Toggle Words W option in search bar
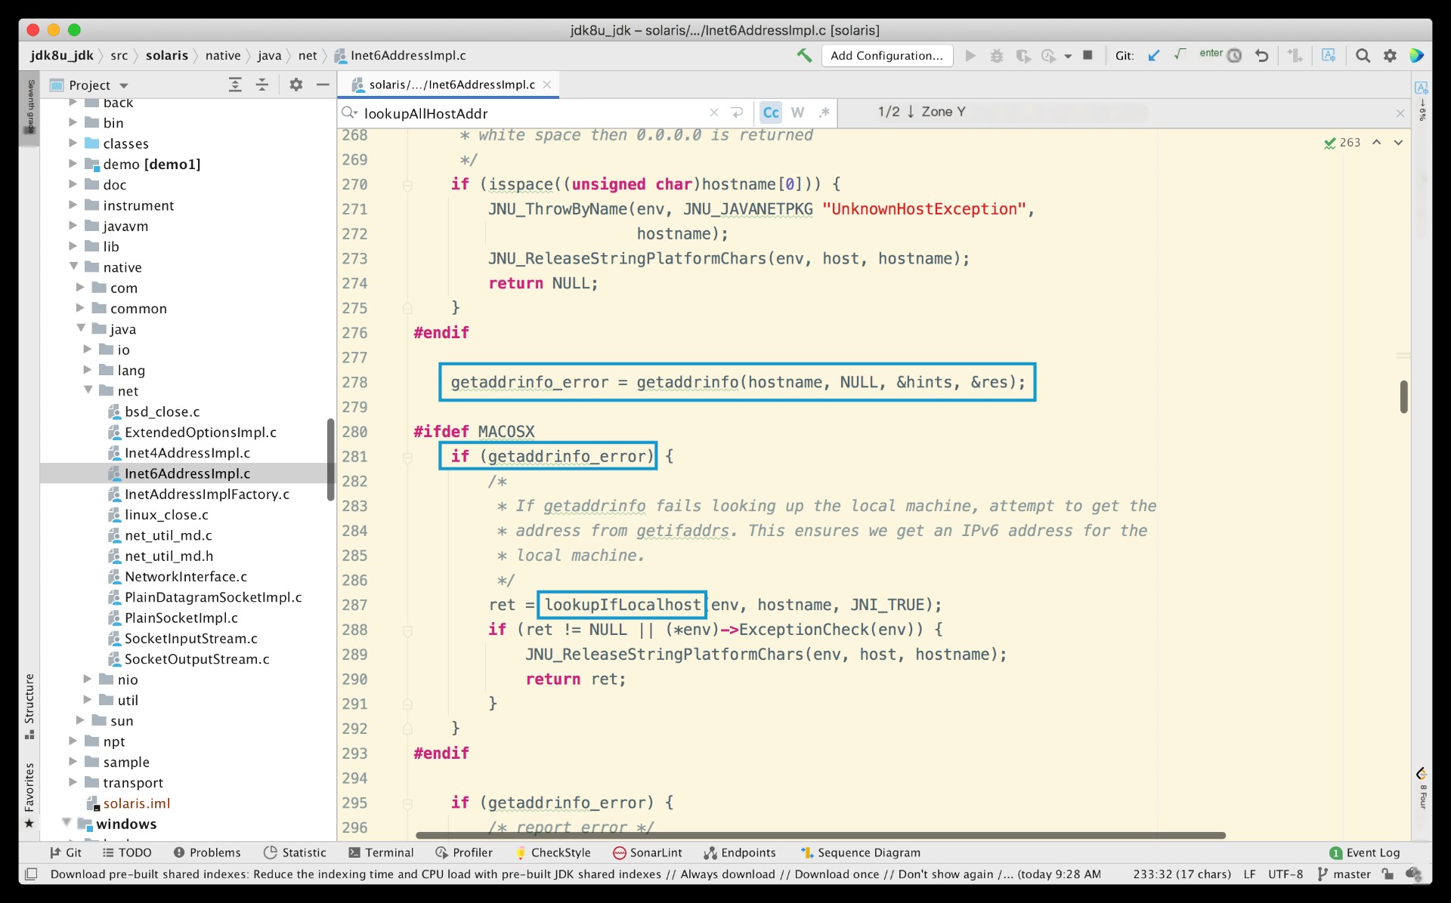 click(797, 112)
